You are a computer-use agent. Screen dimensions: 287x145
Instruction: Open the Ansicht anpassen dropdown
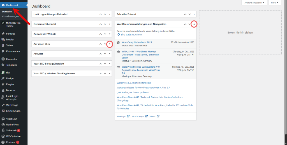(253, 3)
